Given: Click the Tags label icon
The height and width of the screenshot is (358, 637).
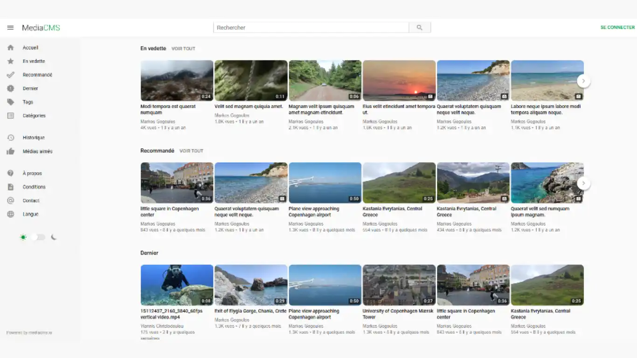Looking at the screenshot, I should [x=11, y=102].
